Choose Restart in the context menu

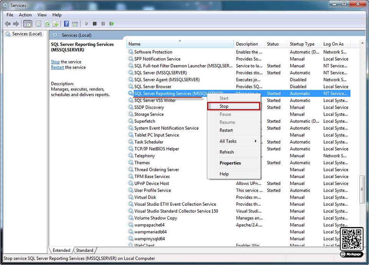pyautogui.click(x=234, y=130)
